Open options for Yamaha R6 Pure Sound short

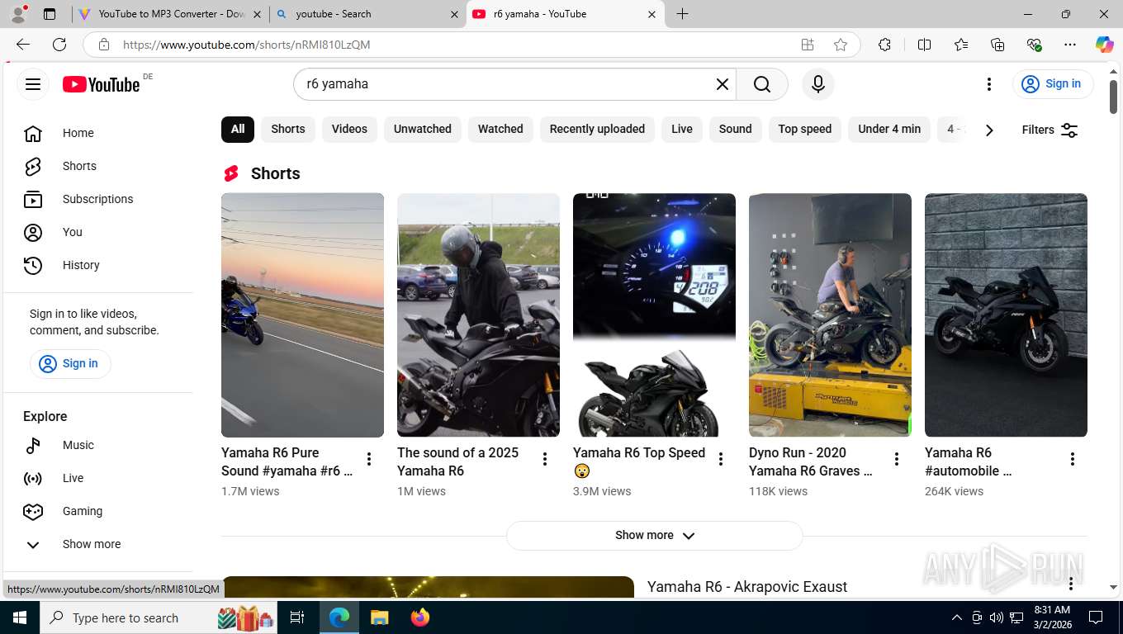369,459
